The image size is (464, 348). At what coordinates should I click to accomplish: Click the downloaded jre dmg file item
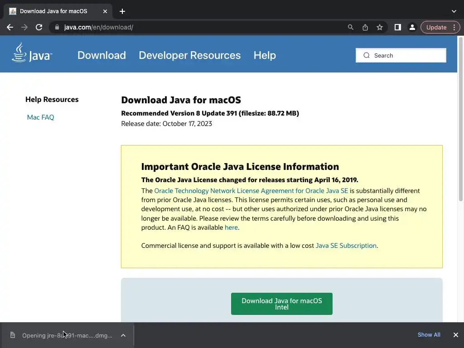(67, 335)
